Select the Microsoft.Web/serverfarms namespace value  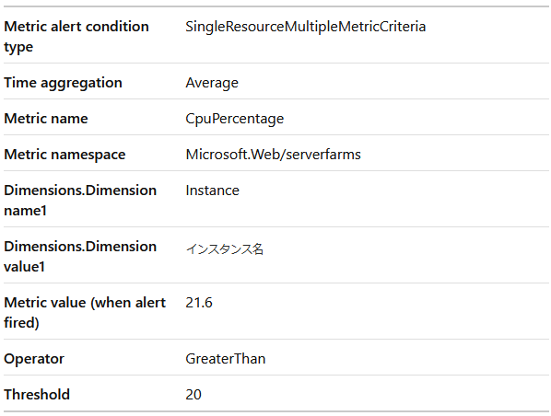coord(273,155)
